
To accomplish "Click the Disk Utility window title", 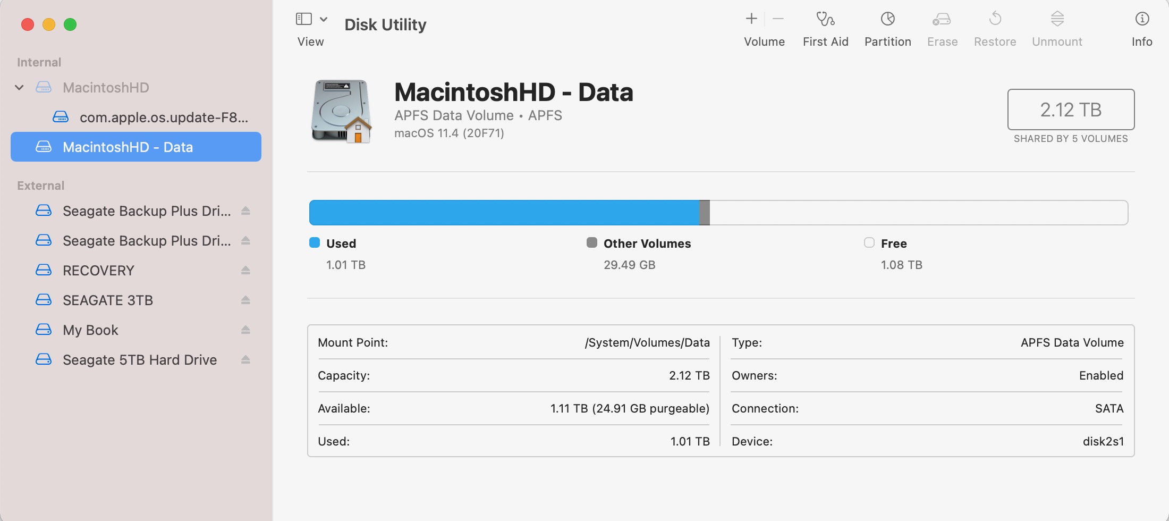I will pyautogui.click(x=385, y=24).
